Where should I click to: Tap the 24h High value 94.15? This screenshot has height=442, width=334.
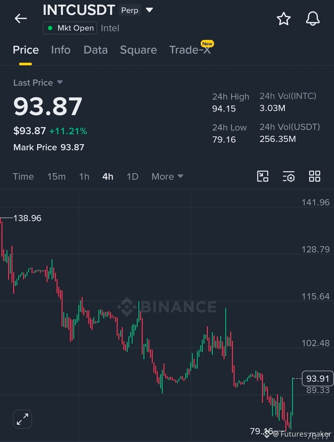click(x=224, y=109)
